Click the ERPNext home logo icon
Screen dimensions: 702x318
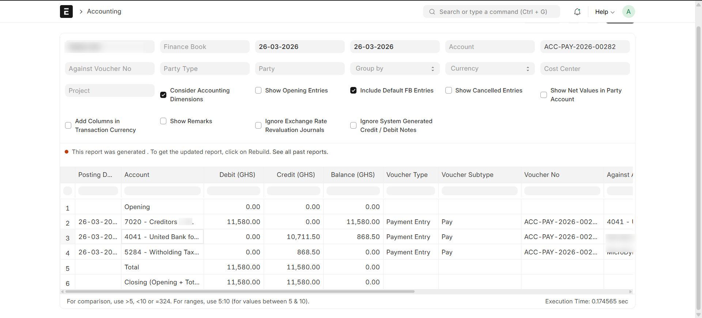tap(66, 12)
